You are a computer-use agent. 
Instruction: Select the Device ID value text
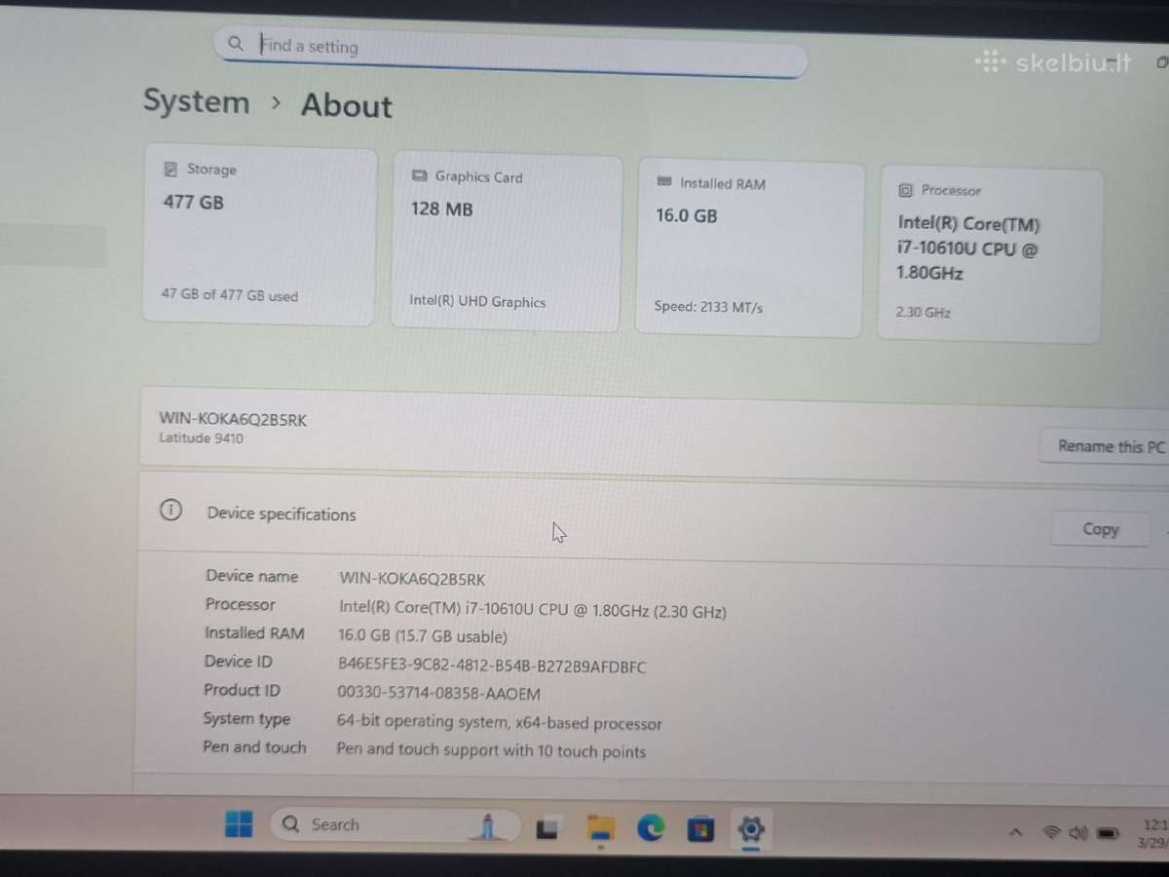(x=491, y=667)
